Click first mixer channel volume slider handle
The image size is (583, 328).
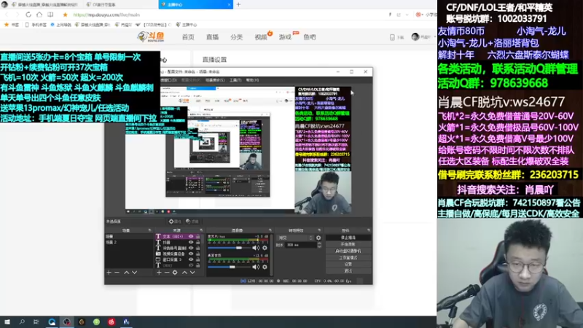[x=239, y=248]
